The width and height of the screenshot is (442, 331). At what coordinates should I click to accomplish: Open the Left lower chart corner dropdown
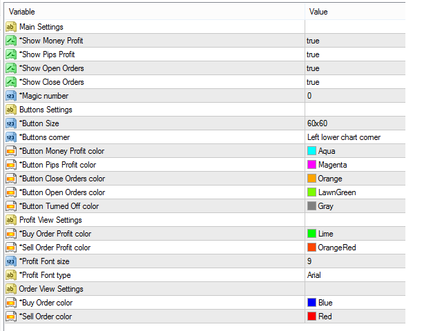pyautogui.click(x=355, y=137)
